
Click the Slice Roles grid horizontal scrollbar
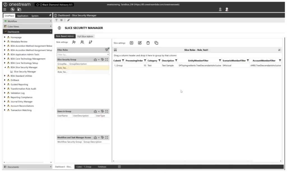coord(183,161)
